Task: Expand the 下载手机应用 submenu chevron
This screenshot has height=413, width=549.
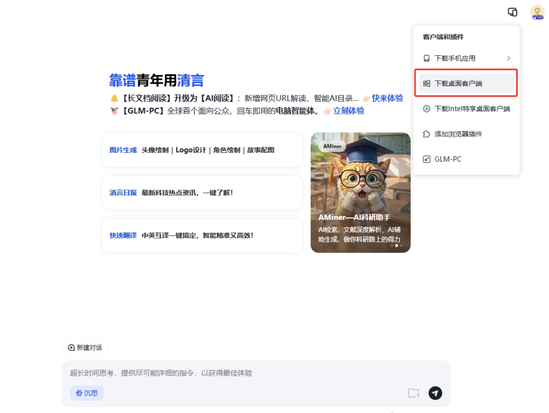Action: point(508,58)
